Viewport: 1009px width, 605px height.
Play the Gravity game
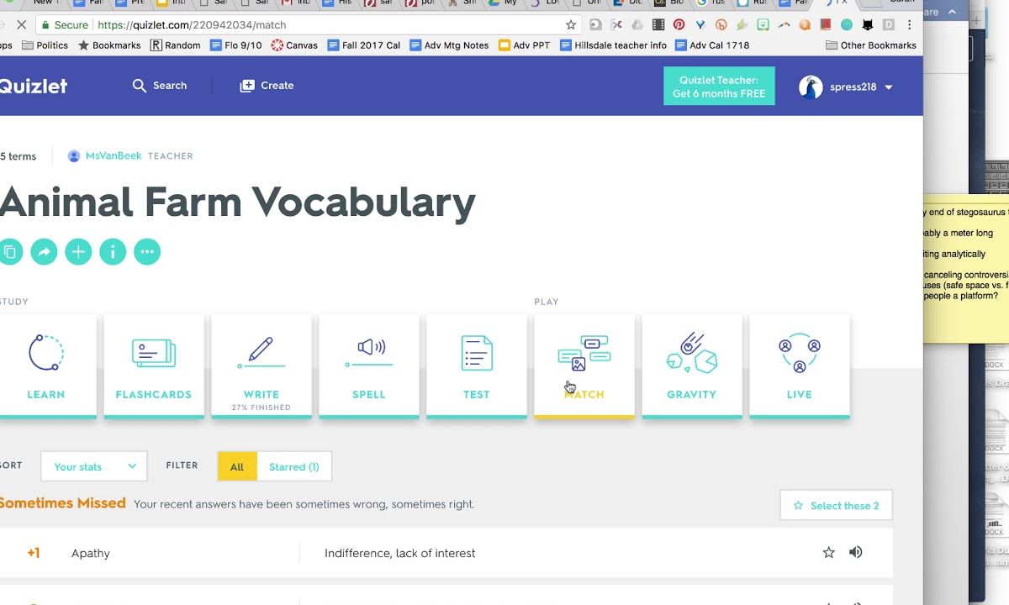click(692, 366)
